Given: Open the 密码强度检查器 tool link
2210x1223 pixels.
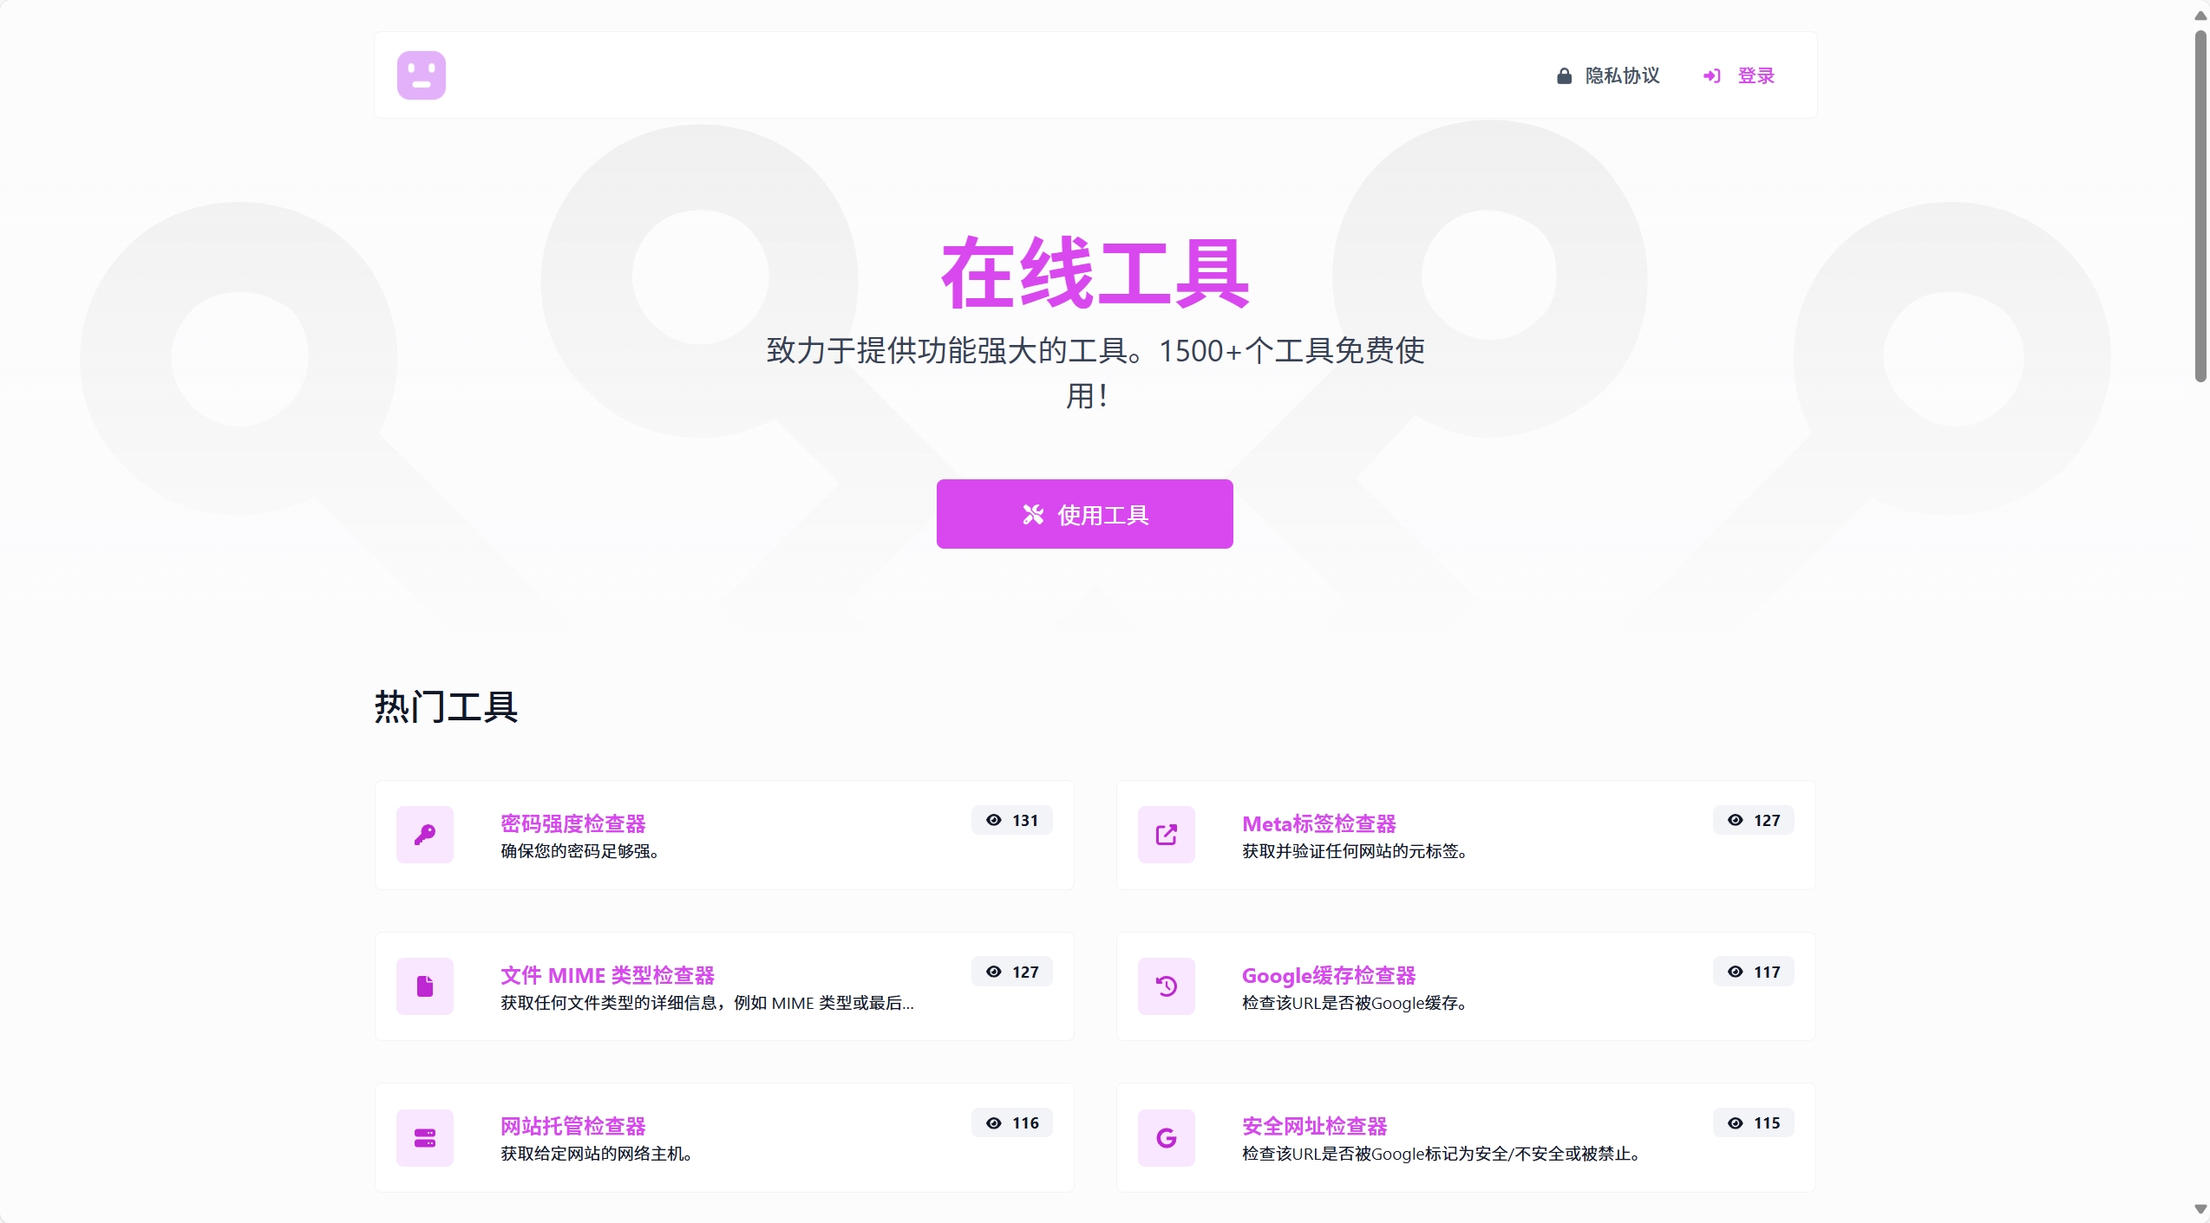Looking at the screenshot, I should pyautogui.click(x=574, y=824).
